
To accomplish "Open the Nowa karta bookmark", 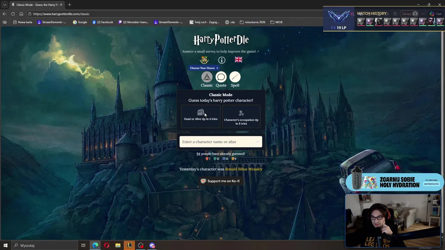I will 23,22.
